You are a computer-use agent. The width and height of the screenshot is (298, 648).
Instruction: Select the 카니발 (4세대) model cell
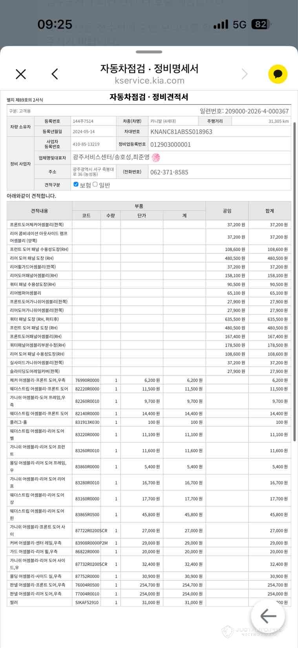click(x=172, y=121)
